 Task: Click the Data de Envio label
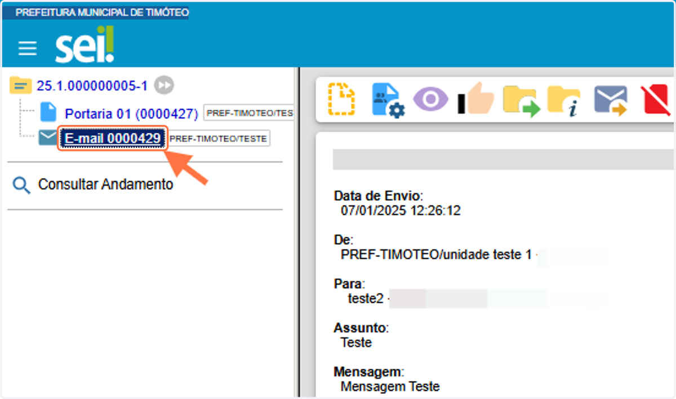click(x=378, y=196)
